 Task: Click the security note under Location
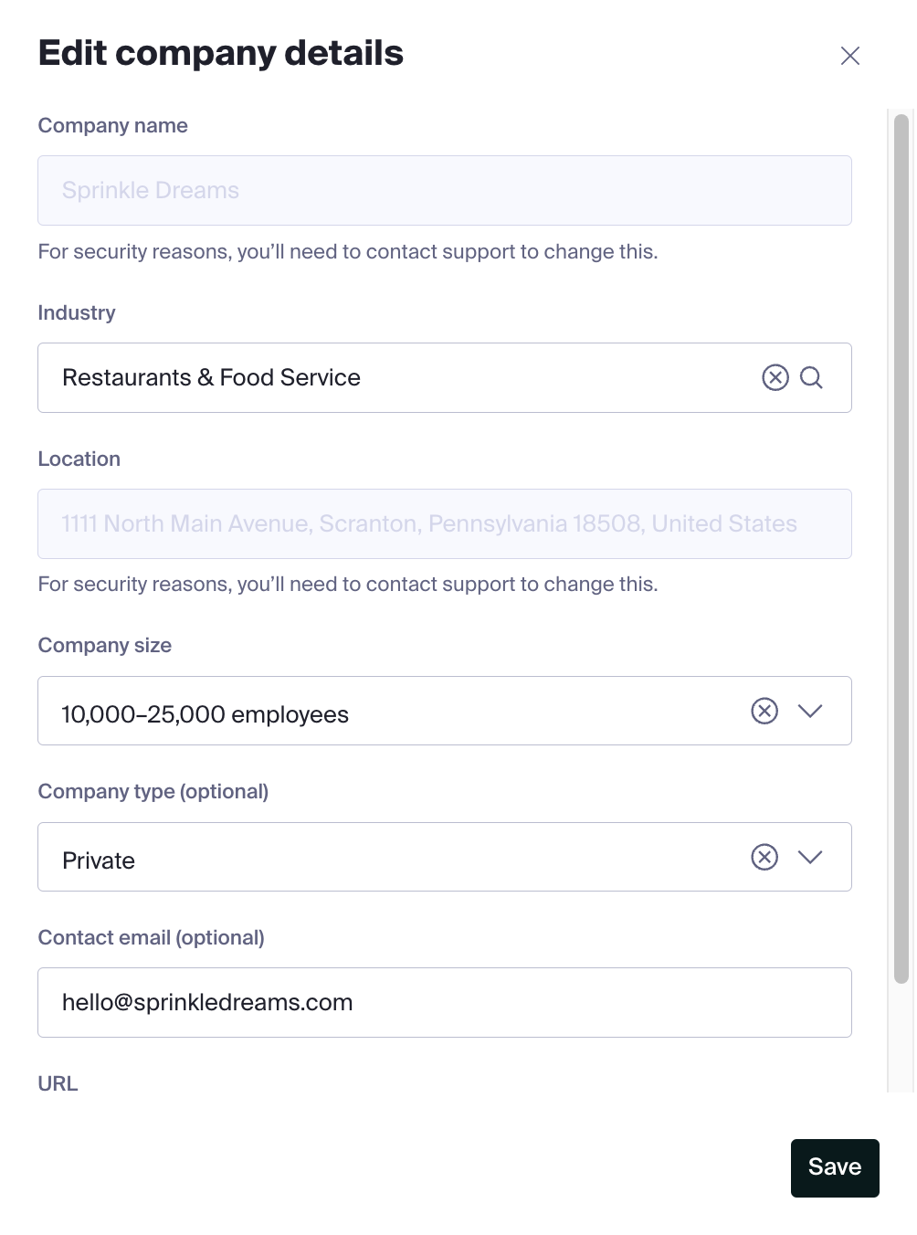pyautogui.click(x=348, y=584)
